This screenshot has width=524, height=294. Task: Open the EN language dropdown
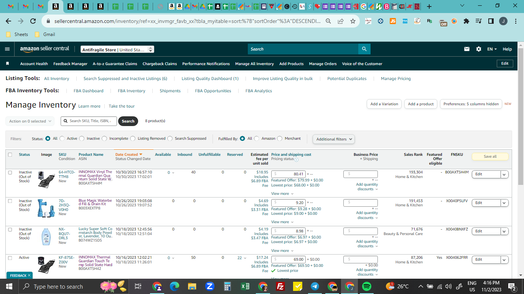pyautogui.click(x=492, y=49)
